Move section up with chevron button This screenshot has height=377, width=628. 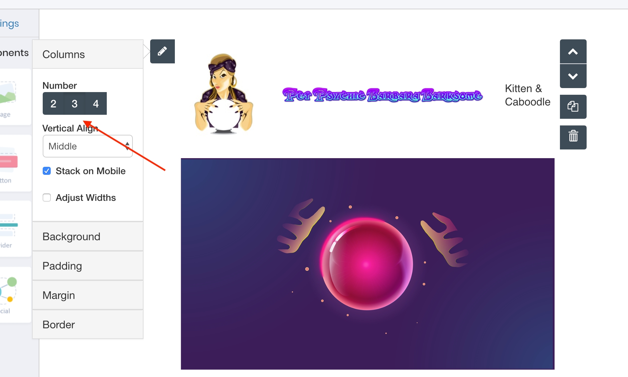[x=573, y=51]
